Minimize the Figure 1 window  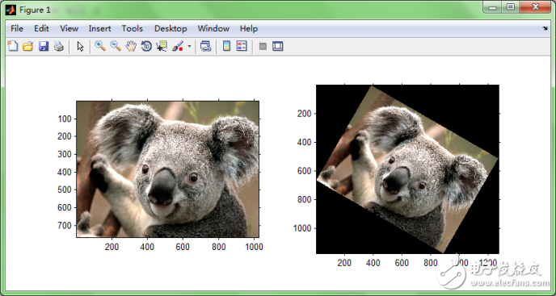tap(492, 6)
